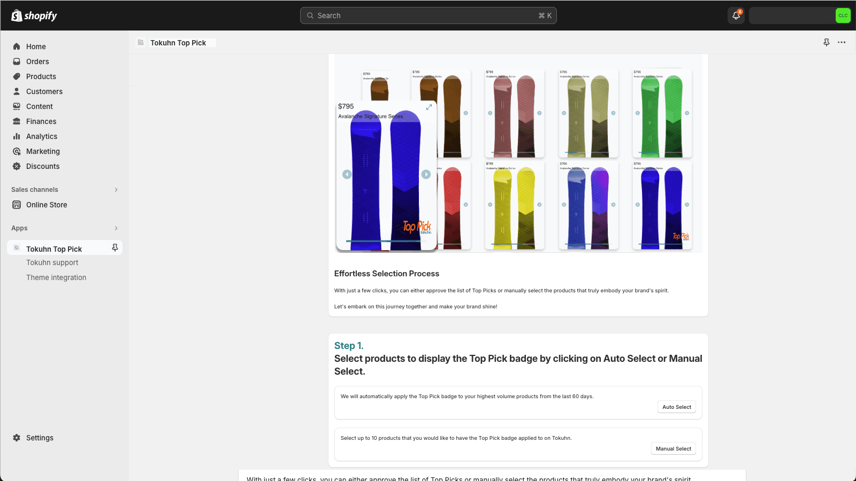Click the Auto Select button

(676, 407)
